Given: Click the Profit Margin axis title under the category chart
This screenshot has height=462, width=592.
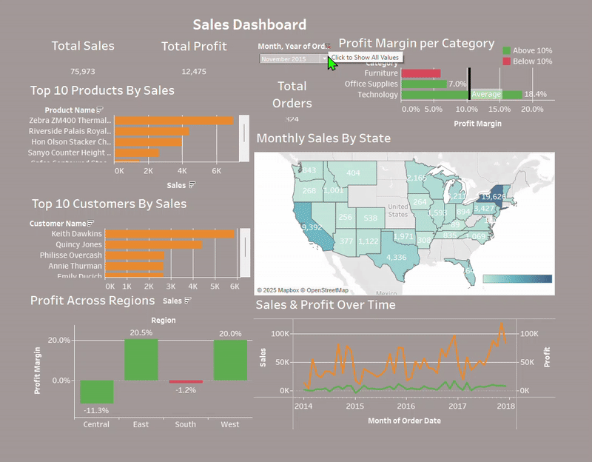Looking at the screenshot, I should pyautogui.click(x=477, y=124).
